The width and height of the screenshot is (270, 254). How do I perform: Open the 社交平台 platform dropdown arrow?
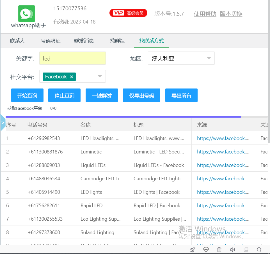click(100, 76)
